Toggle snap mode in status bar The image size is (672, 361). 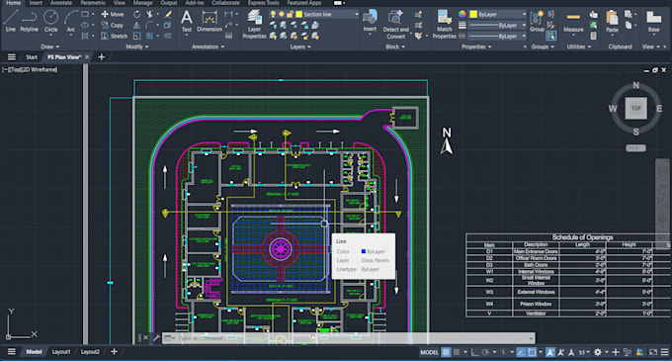457,352
